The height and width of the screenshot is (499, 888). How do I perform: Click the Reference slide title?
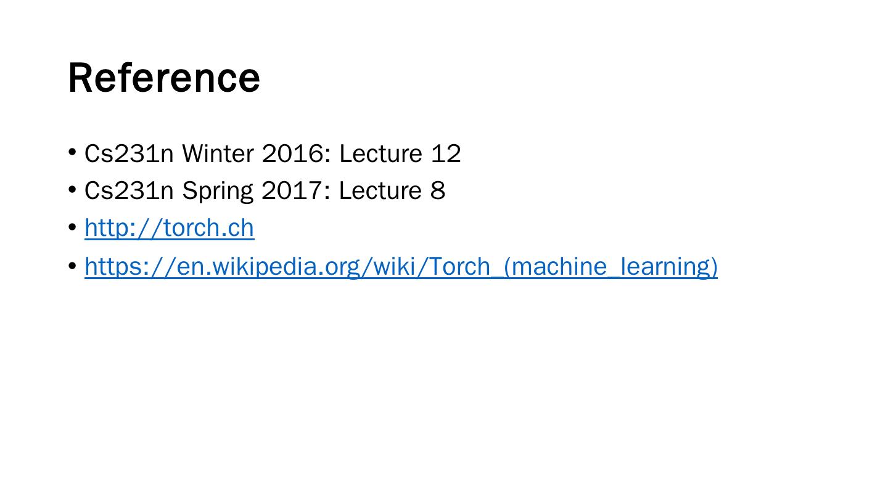(x=164, y=78)
